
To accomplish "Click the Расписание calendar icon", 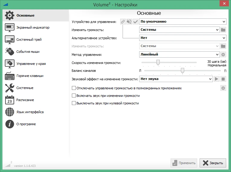I will click(x=10, y=100).
